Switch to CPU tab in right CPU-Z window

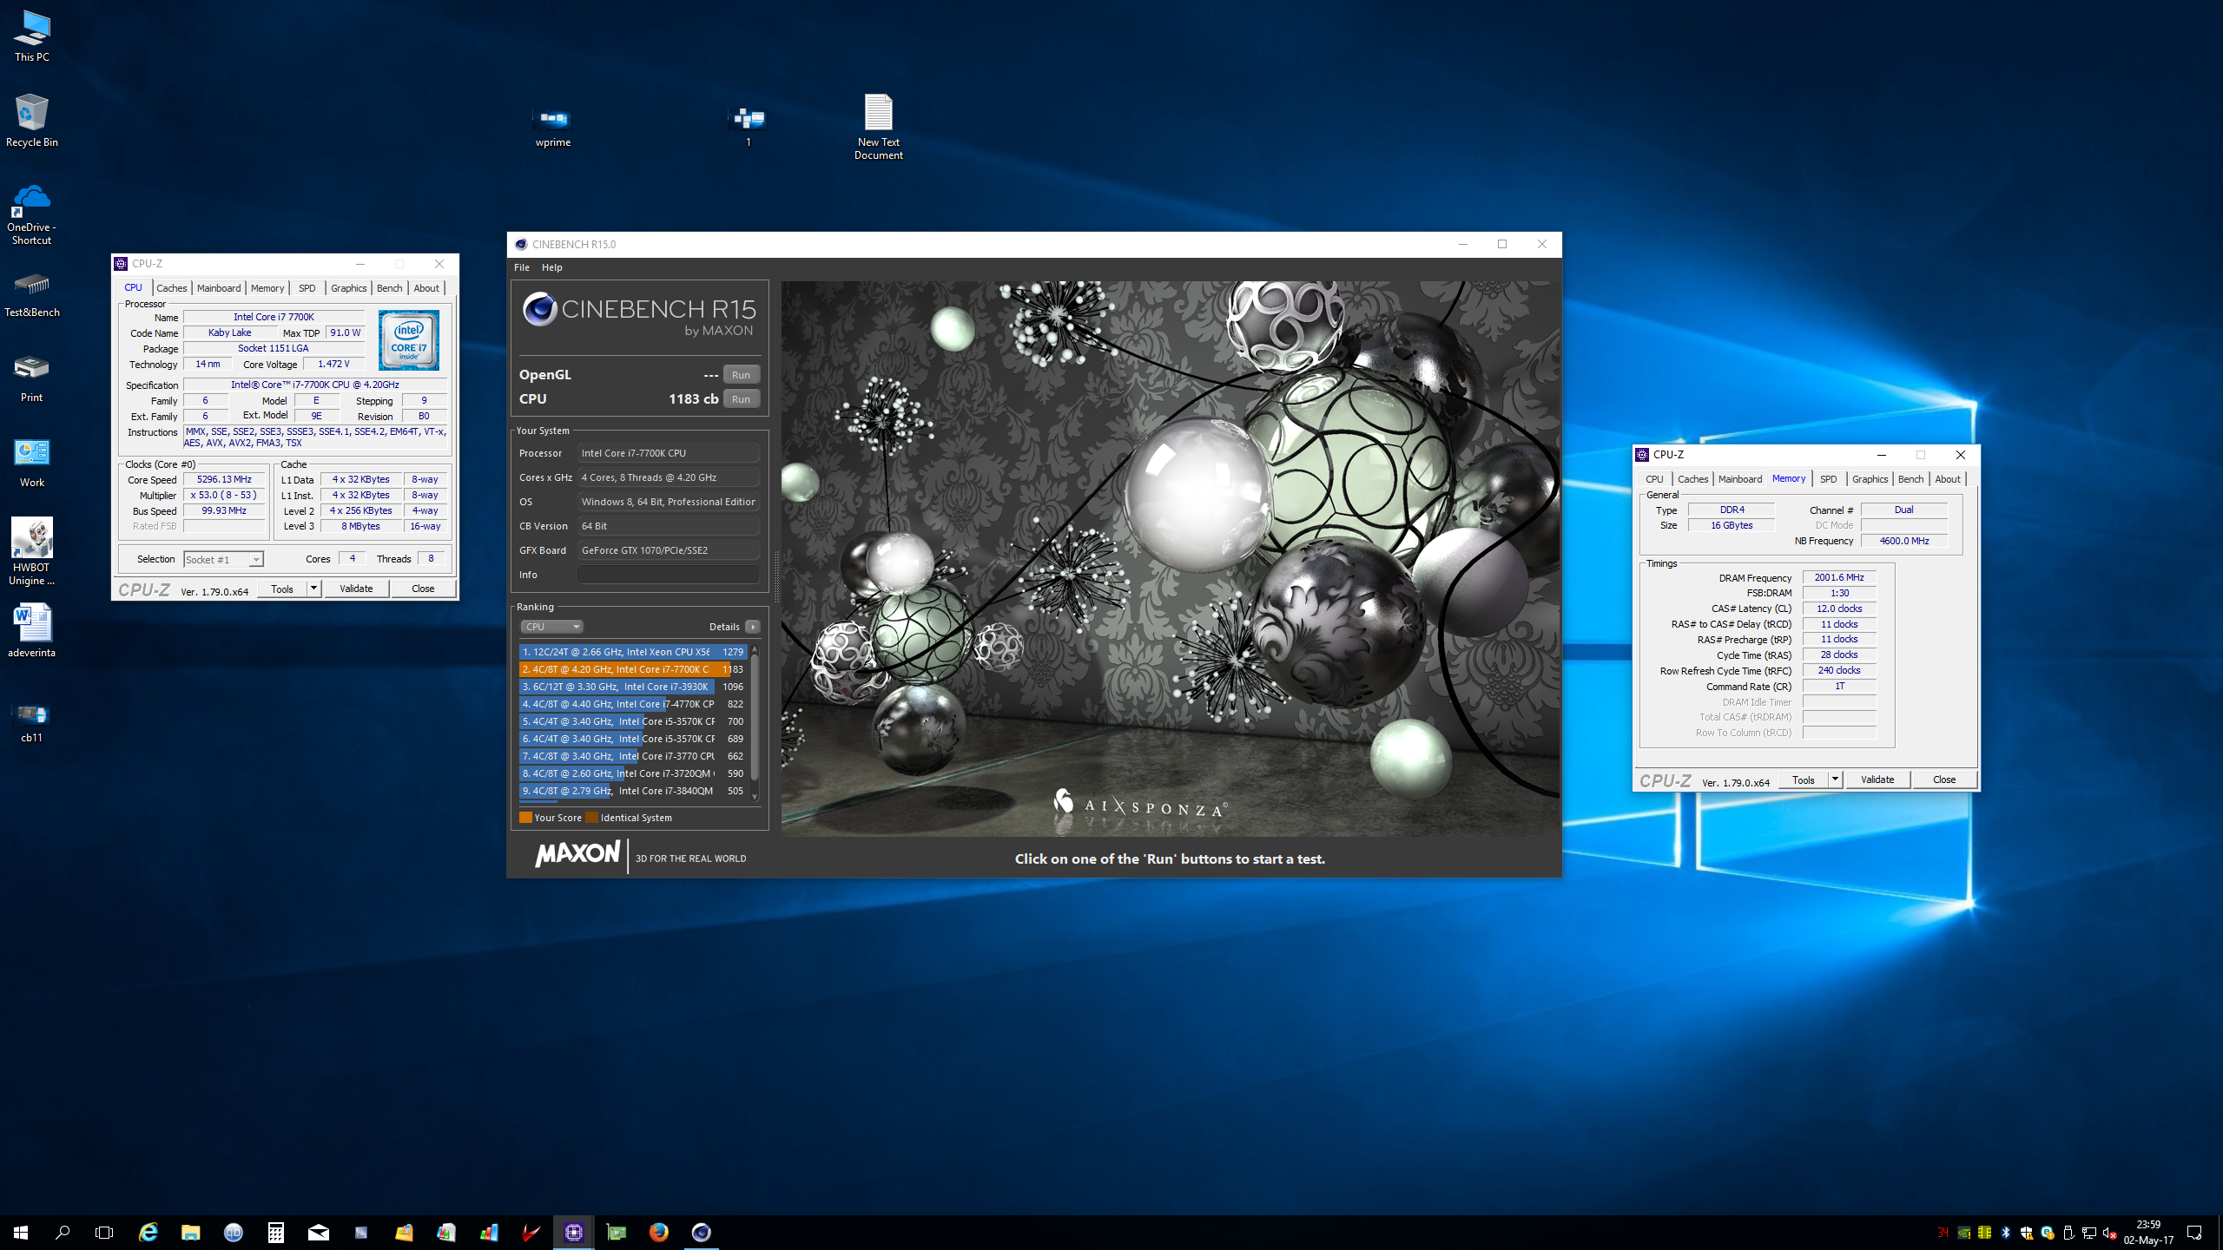(1654, 479)
